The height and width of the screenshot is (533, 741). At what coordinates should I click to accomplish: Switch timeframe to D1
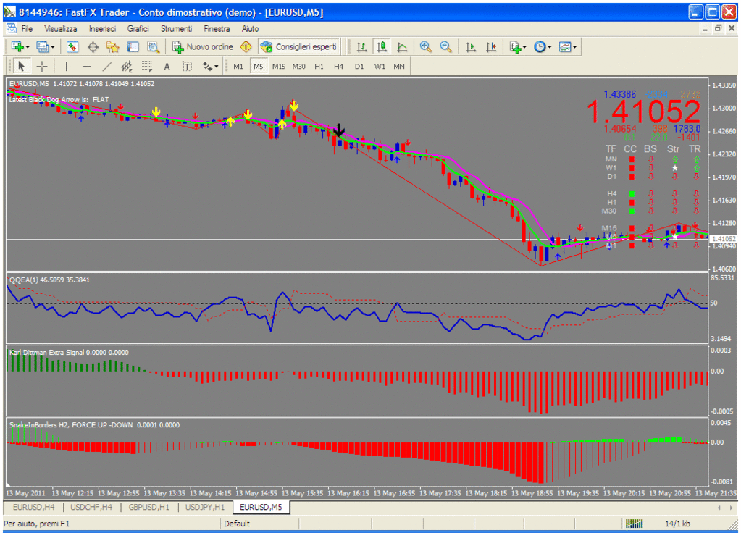point(359,67)
